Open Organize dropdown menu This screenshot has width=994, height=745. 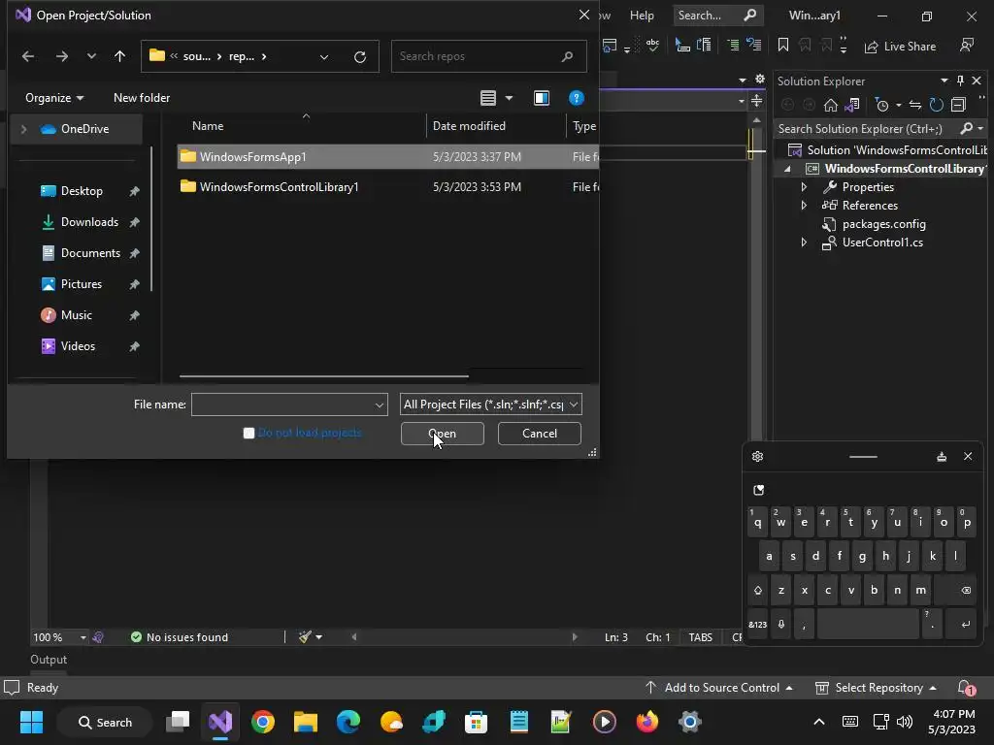coord(54,98)
